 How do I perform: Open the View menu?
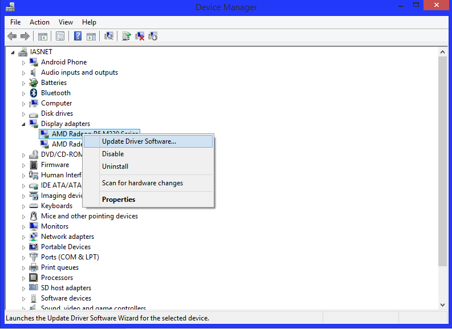[x=66, y=22]
